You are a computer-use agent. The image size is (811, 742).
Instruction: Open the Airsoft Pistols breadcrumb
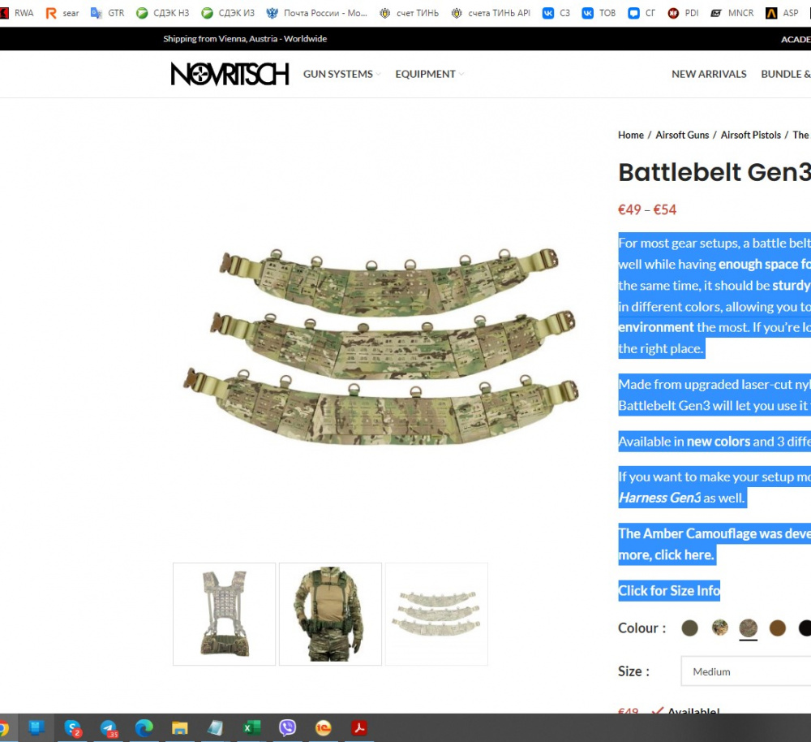point(750,135)
